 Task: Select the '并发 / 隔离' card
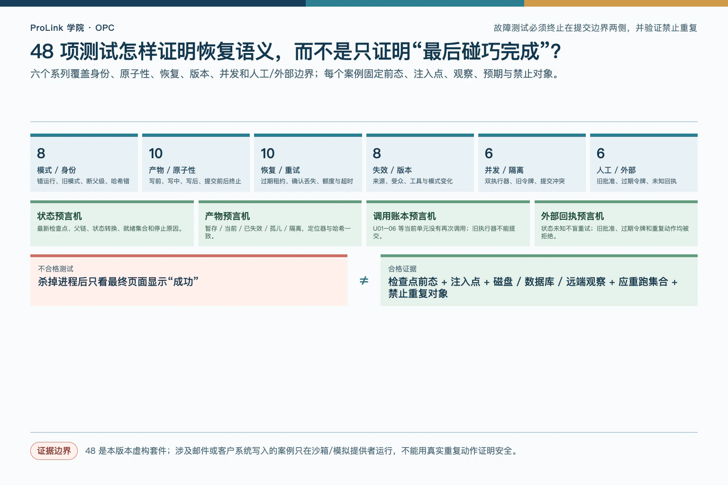pyautogui.click(x=532, y=163)
